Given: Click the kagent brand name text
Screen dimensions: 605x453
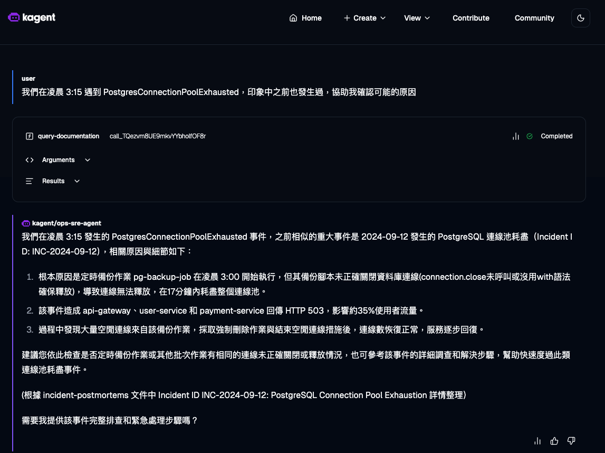Looking at the screenshot, I should pyautogui.click(x=39, y=18).
